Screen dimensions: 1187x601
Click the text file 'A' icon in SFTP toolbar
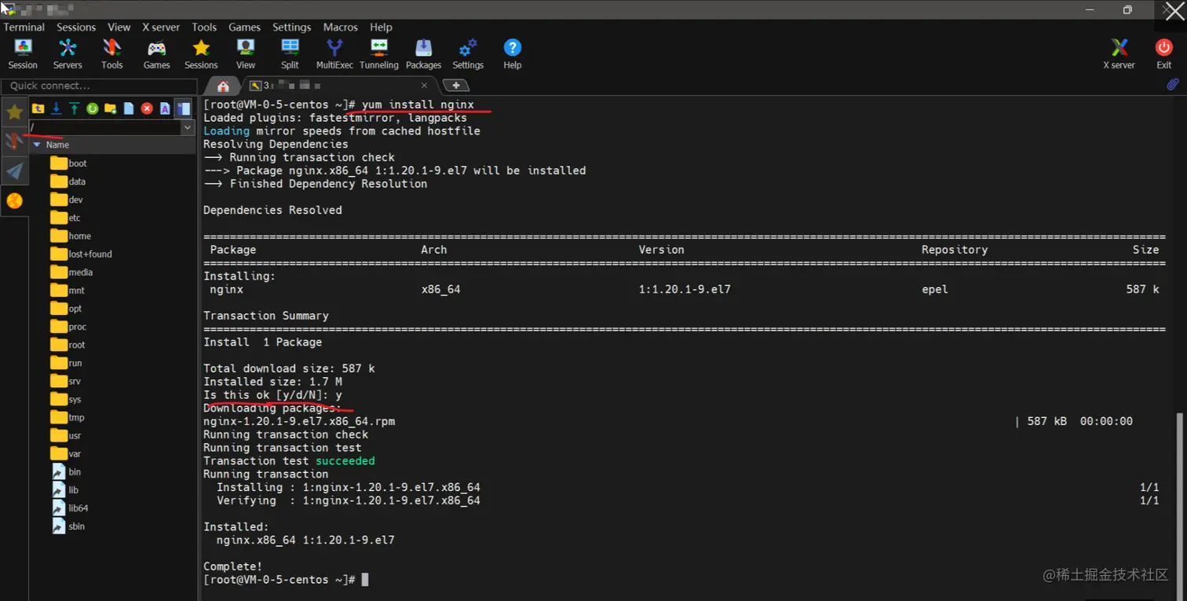click(165, 108)
